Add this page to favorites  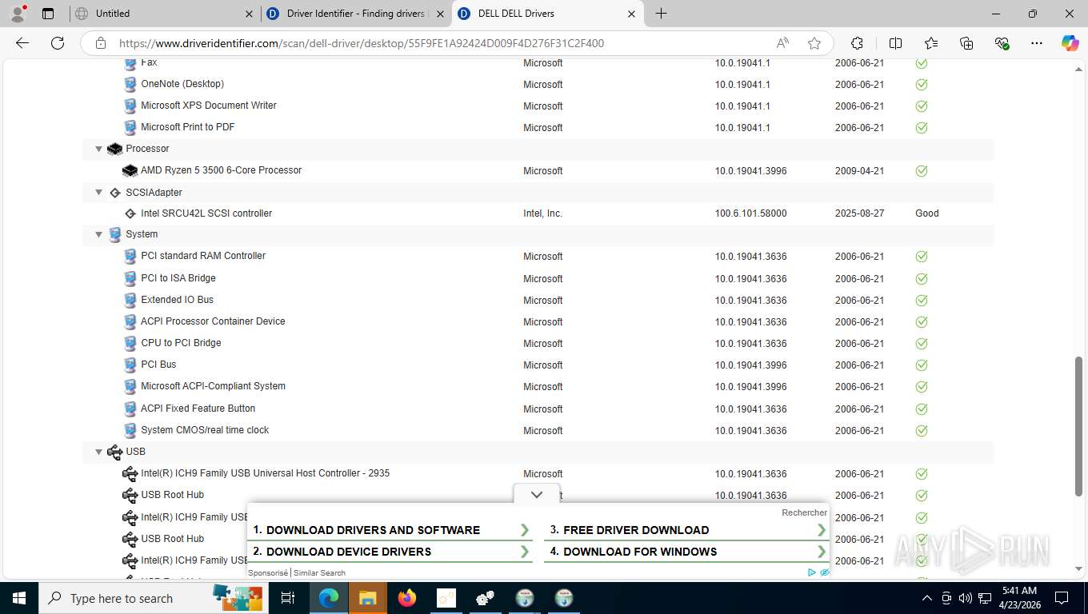[814, 43]
